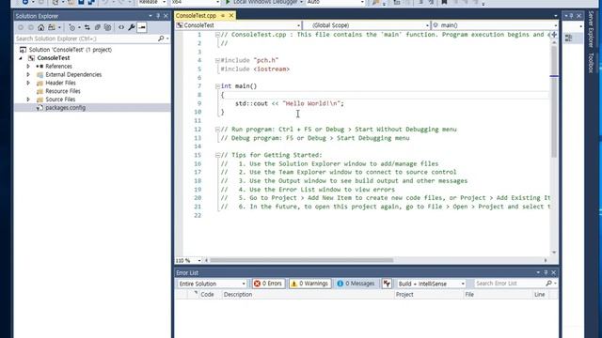
Task: Click the Save All icon in toolbar
Action: 91,2
